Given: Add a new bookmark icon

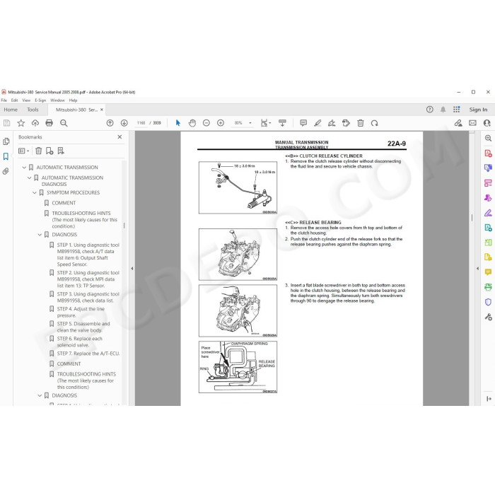Looking at the screenshot, I should 49,151.
